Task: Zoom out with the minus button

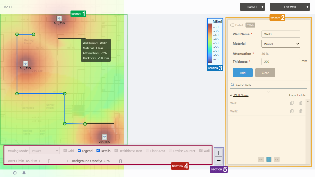Action: pyautogui.click(x=219, y=160)
